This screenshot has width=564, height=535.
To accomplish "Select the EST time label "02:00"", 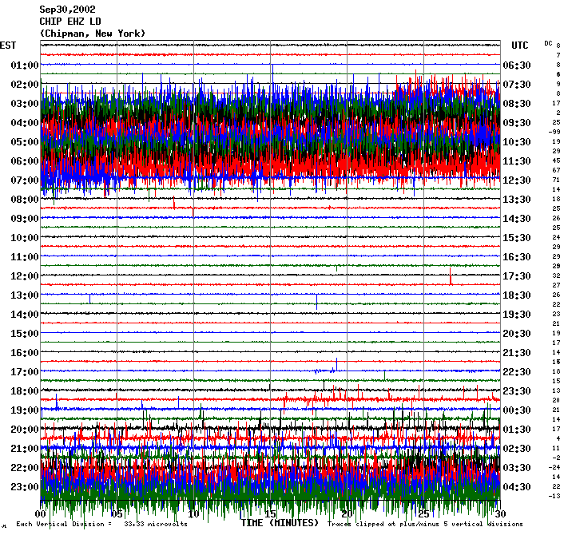I will pyautogui.click(x=25, y=85).
